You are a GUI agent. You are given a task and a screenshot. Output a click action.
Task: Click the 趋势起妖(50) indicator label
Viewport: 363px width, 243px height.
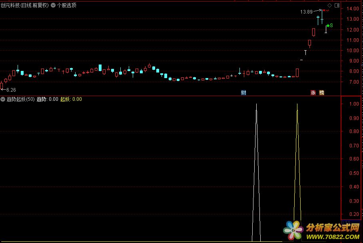(x=21, y=99)
